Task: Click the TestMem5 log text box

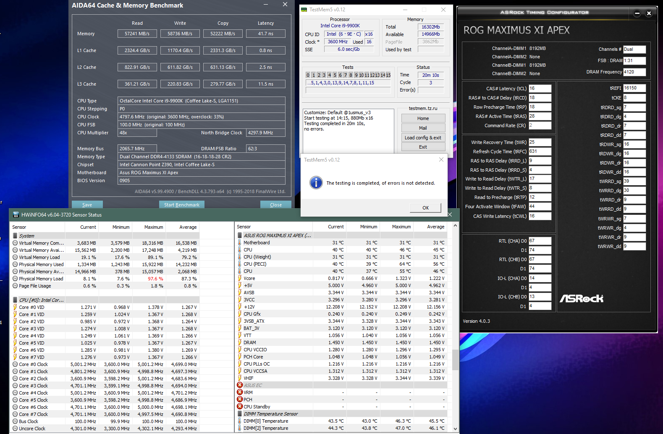Action: click(x=349, y=130)
